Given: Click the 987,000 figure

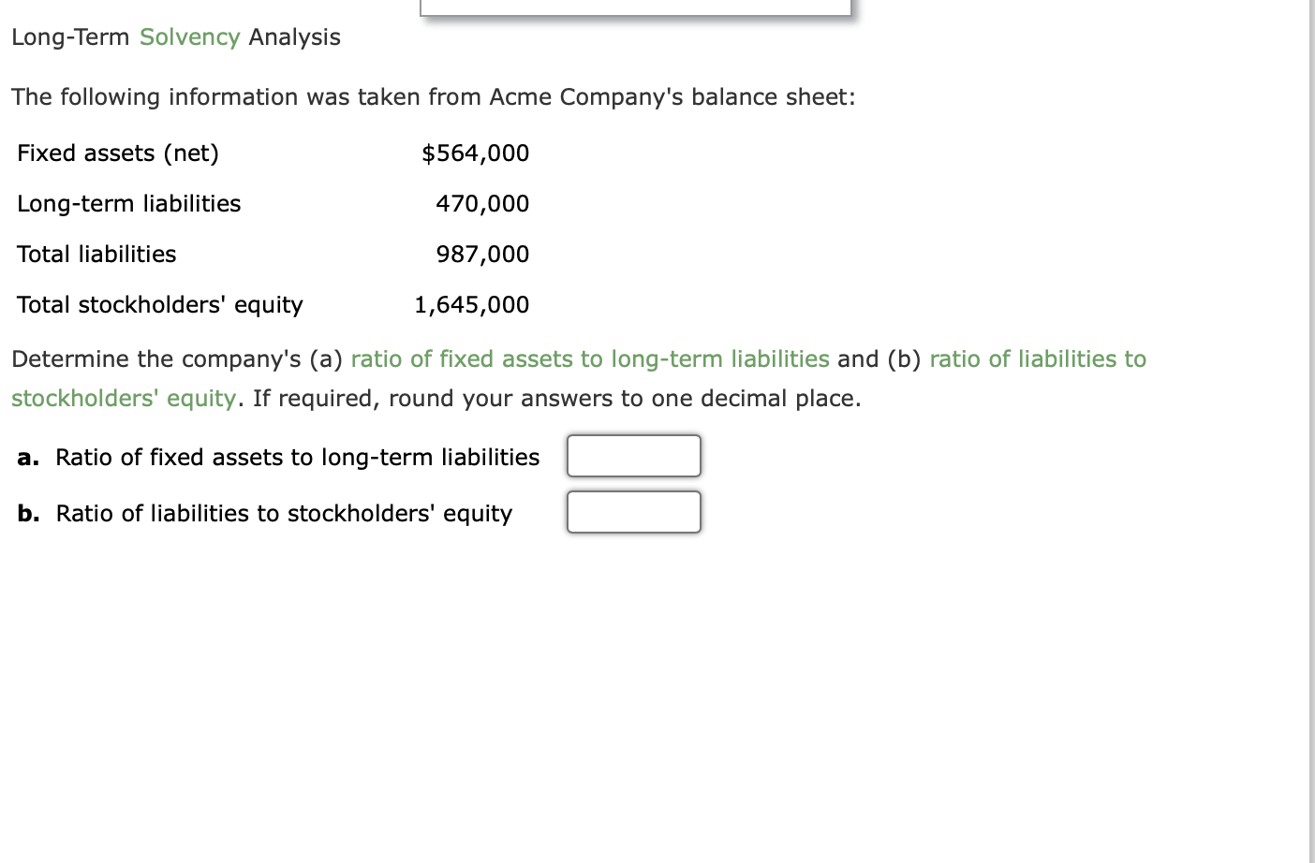Looking at the screenshot, I should 483,254.
